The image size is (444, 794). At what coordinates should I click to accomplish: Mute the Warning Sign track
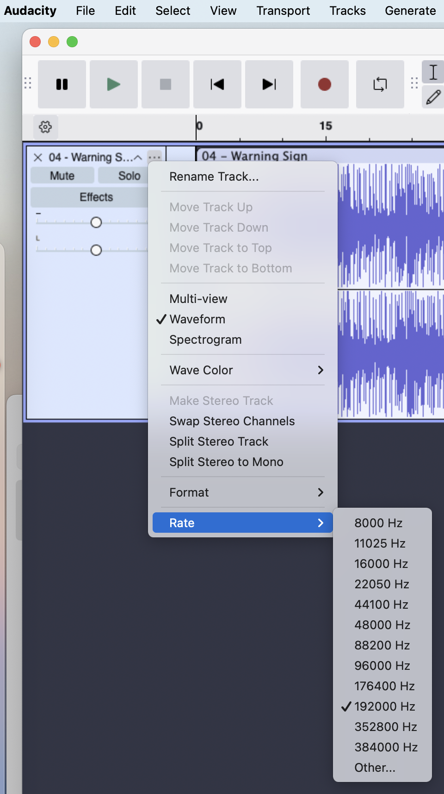(x=62, y=176)
